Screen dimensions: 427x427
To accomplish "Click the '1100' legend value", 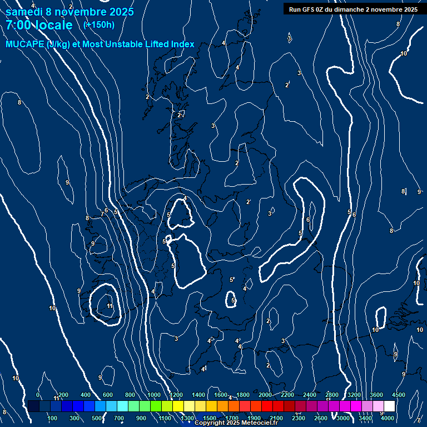I will [x=165, y=418].
